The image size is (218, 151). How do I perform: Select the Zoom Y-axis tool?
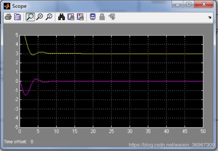pyautogui.click(x=49, y=17)
